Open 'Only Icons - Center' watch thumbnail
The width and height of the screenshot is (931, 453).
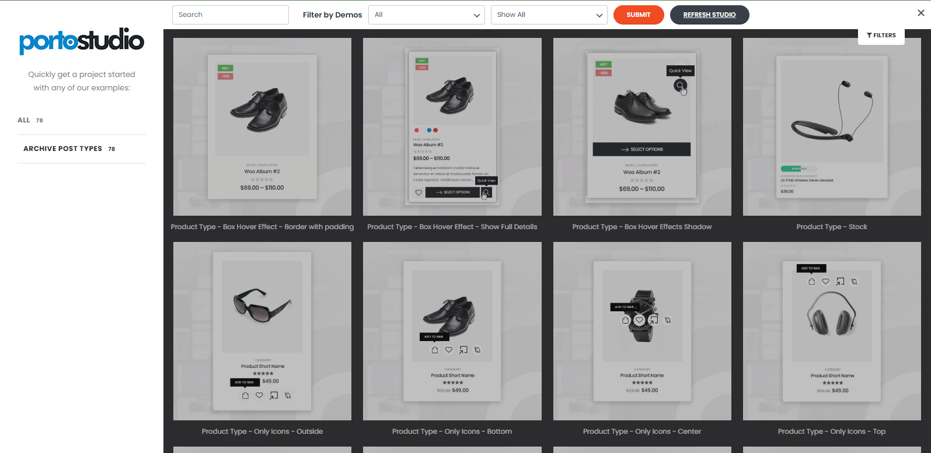642,331
